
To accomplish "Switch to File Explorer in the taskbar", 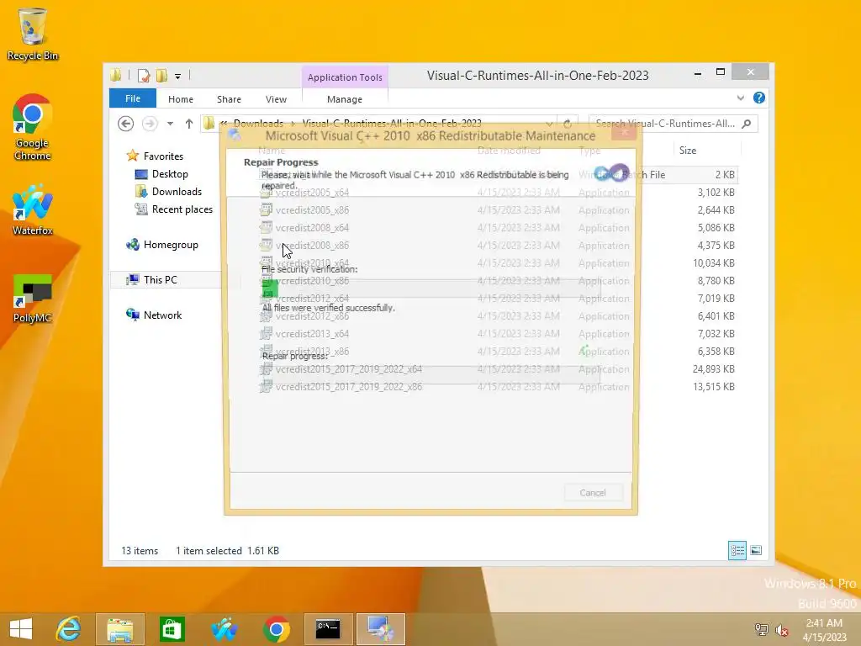I will pos(119,629).
